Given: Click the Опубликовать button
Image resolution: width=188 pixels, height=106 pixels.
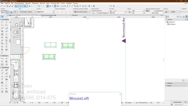Looking at the screenshot, I should click(x=177, y=102).
